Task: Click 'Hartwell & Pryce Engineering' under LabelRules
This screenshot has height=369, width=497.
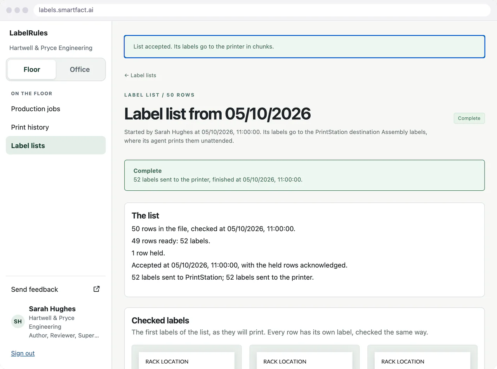Action: [x=51, y=48]
